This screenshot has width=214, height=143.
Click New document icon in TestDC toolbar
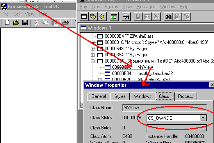(7, 23)
